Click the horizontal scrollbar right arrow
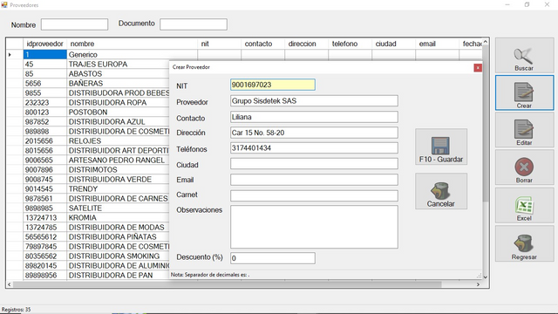This screenshot has width=558, height=314. click(x=478, y=284)
